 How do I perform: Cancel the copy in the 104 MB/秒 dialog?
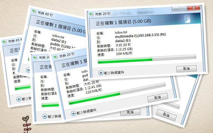pos(186,69)
